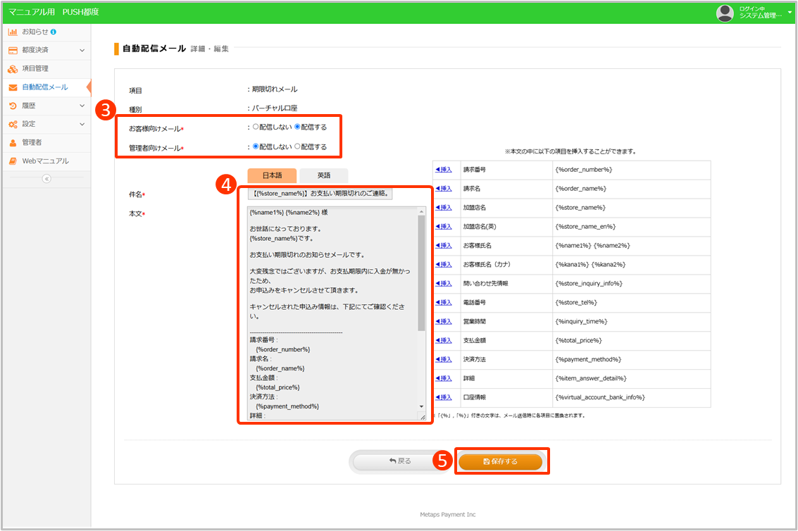Expand the 設定 submenu chevron
Image resolution: width=798 pixels, height=531 pixels.
point(82,124)
